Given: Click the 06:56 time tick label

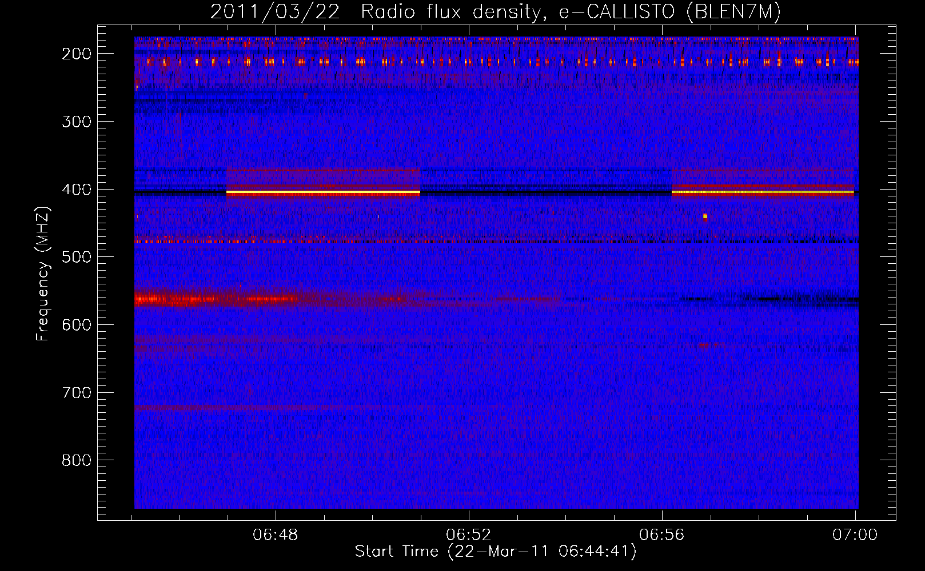Looking at the screenshot, I should tap(662, 534).
